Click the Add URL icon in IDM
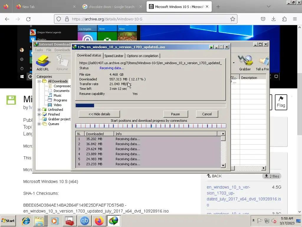302x227 pixels. point(43,63)
